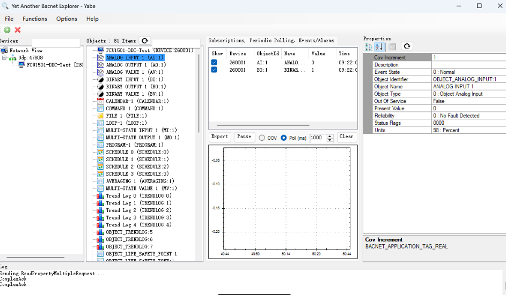Click the Present Value property row
The image size is (506, 295).
pos(439,109)
